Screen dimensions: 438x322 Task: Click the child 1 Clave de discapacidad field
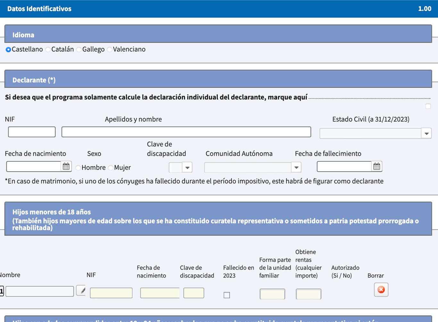[x=194, y=293]
